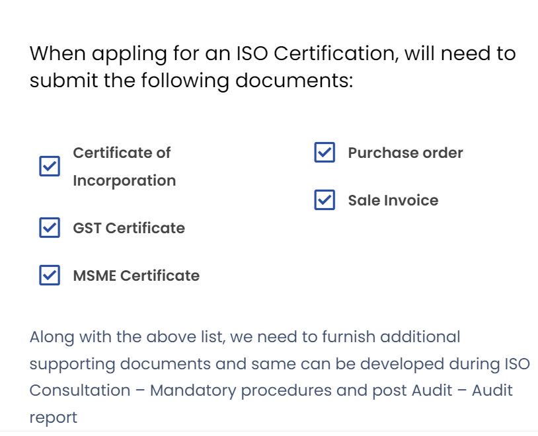Toggle the GST Certificate checkbox
The width and height of the screenshot is (538, 436).
pyautogui.click(x=50, y=227)
